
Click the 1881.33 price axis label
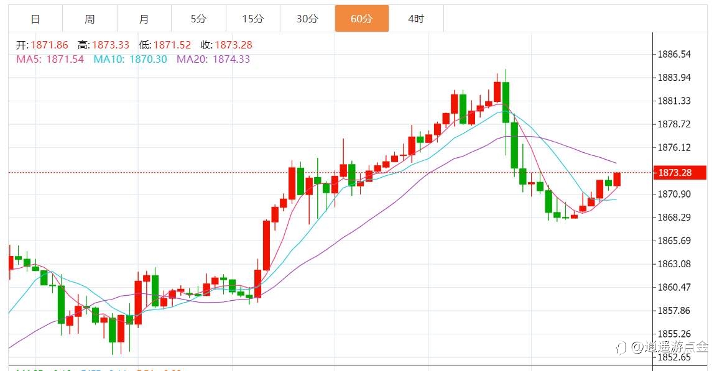pos(674,101)
